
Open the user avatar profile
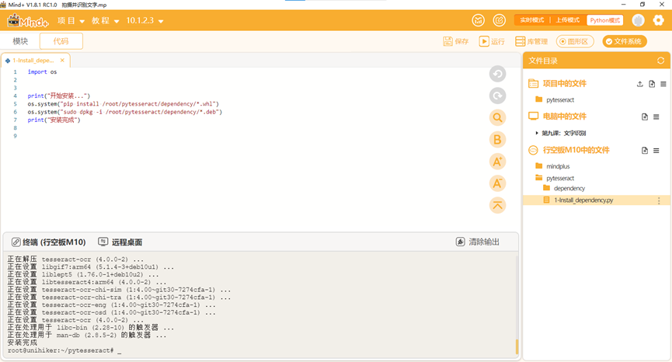[x=638, y=20]
